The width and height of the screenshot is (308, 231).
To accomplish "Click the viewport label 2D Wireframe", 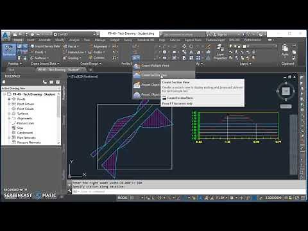I will 87,76.
